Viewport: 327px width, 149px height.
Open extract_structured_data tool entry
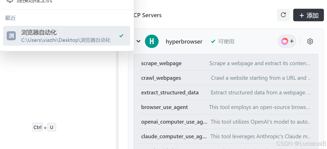[x=226, y=93]
